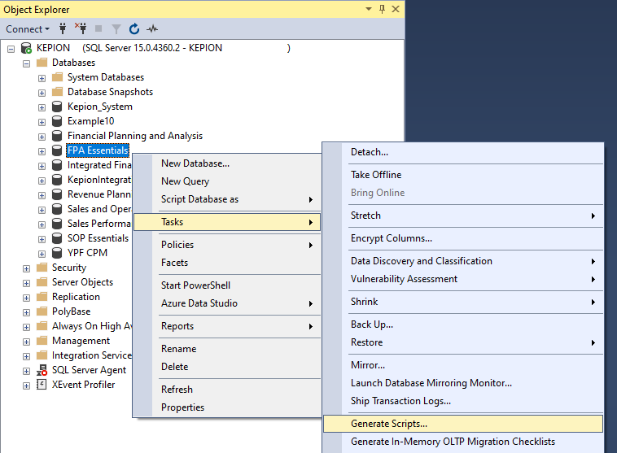Choose Start PowerShell menu item
This screenshot has width=617, height=453.
[226, 285]
